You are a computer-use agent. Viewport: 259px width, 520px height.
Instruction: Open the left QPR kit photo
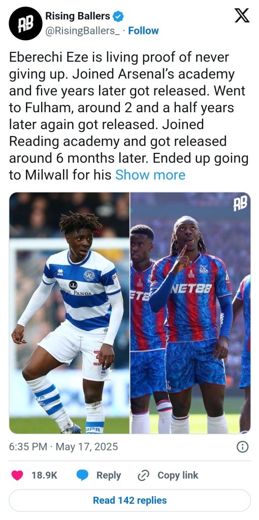coord(69,313)
